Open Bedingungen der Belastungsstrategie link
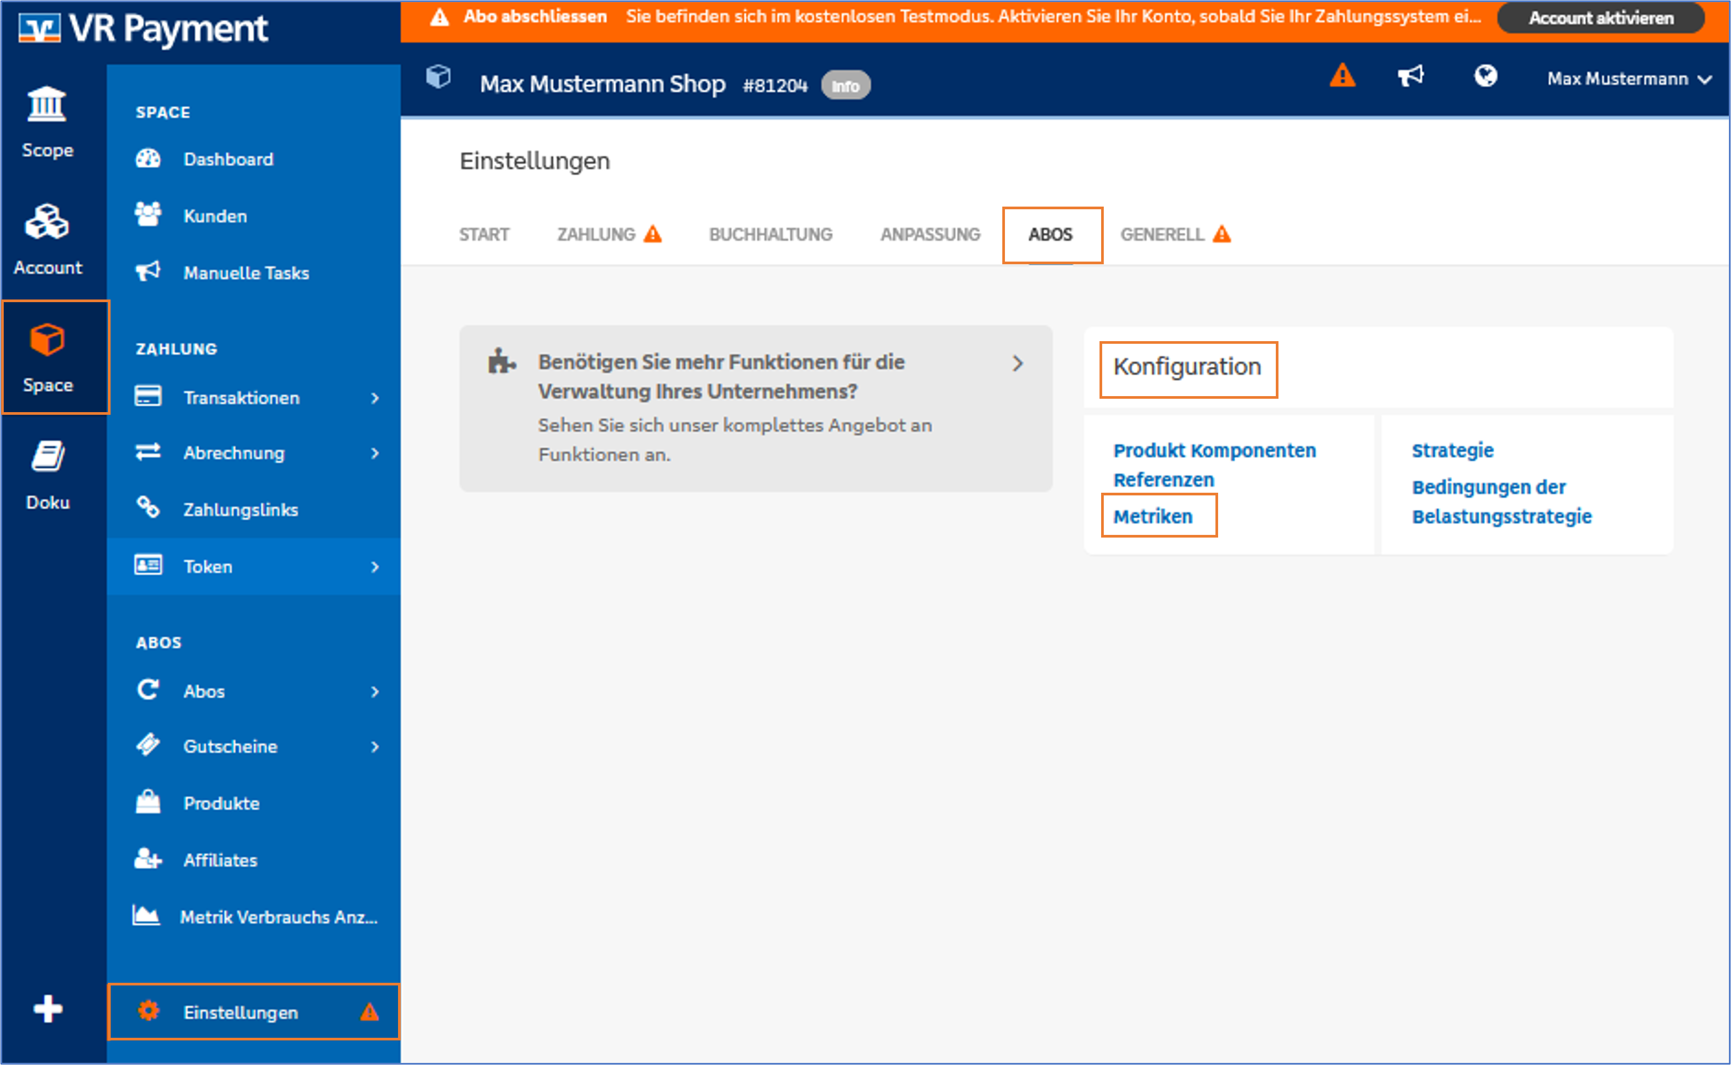The image size is (1731, 1065). 1501,501
